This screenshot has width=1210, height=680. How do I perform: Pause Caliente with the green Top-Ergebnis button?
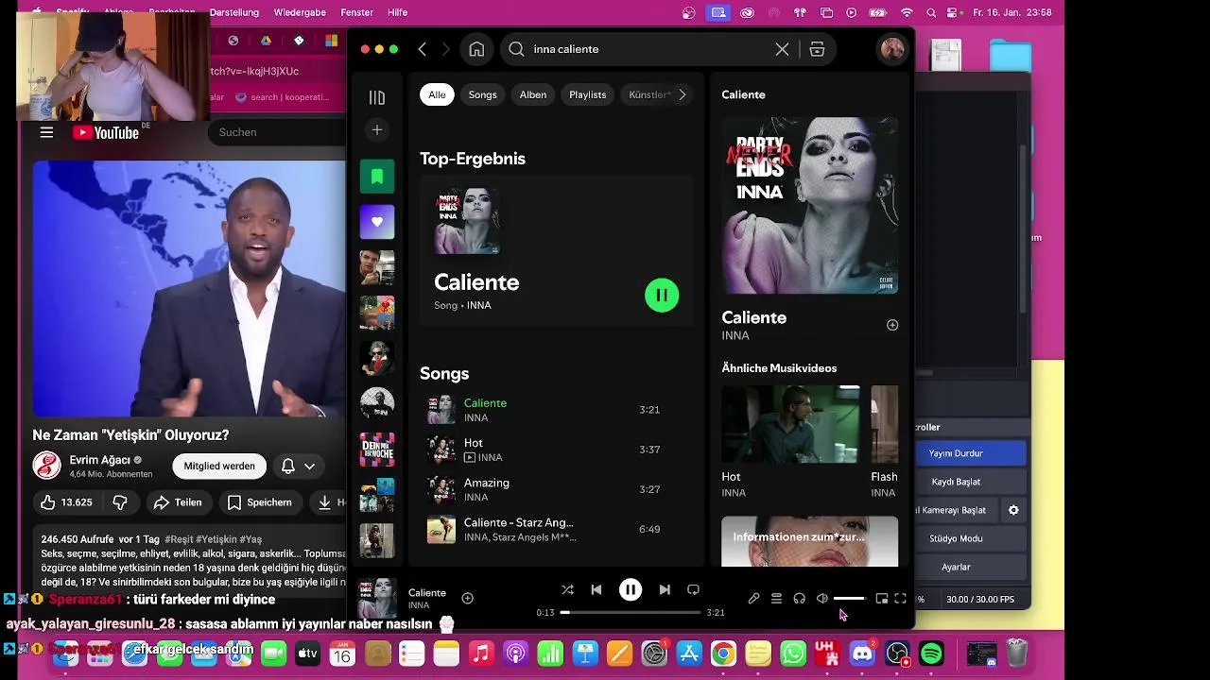point(662,296)
